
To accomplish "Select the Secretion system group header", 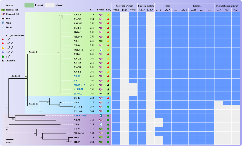I will [x=124, y=6].
